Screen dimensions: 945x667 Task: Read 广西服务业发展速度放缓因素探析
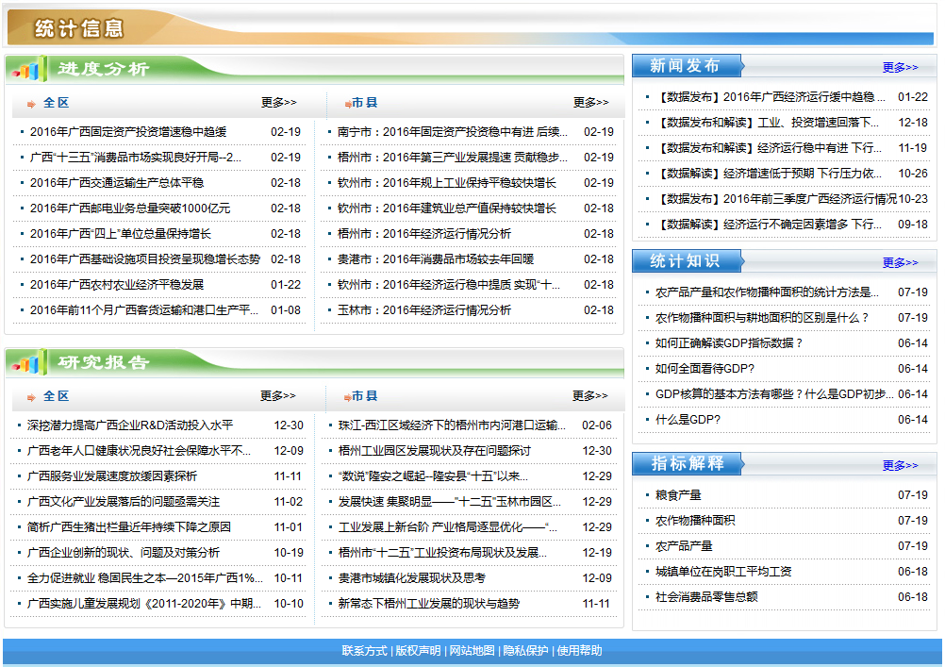112,475
